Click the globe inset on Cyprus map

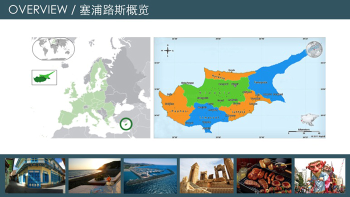tap(314, 49)
